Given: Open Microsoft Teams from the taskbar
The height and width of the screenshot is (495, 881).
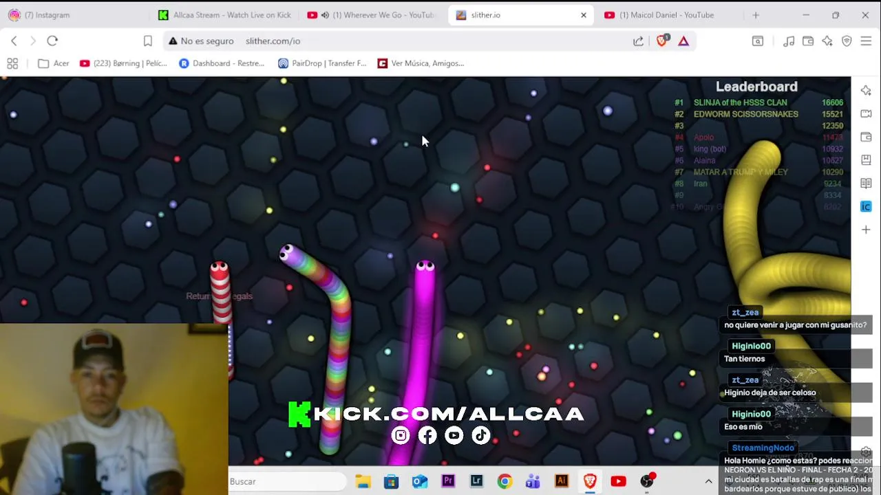Looking at the screenshot, I should point(533,481).
